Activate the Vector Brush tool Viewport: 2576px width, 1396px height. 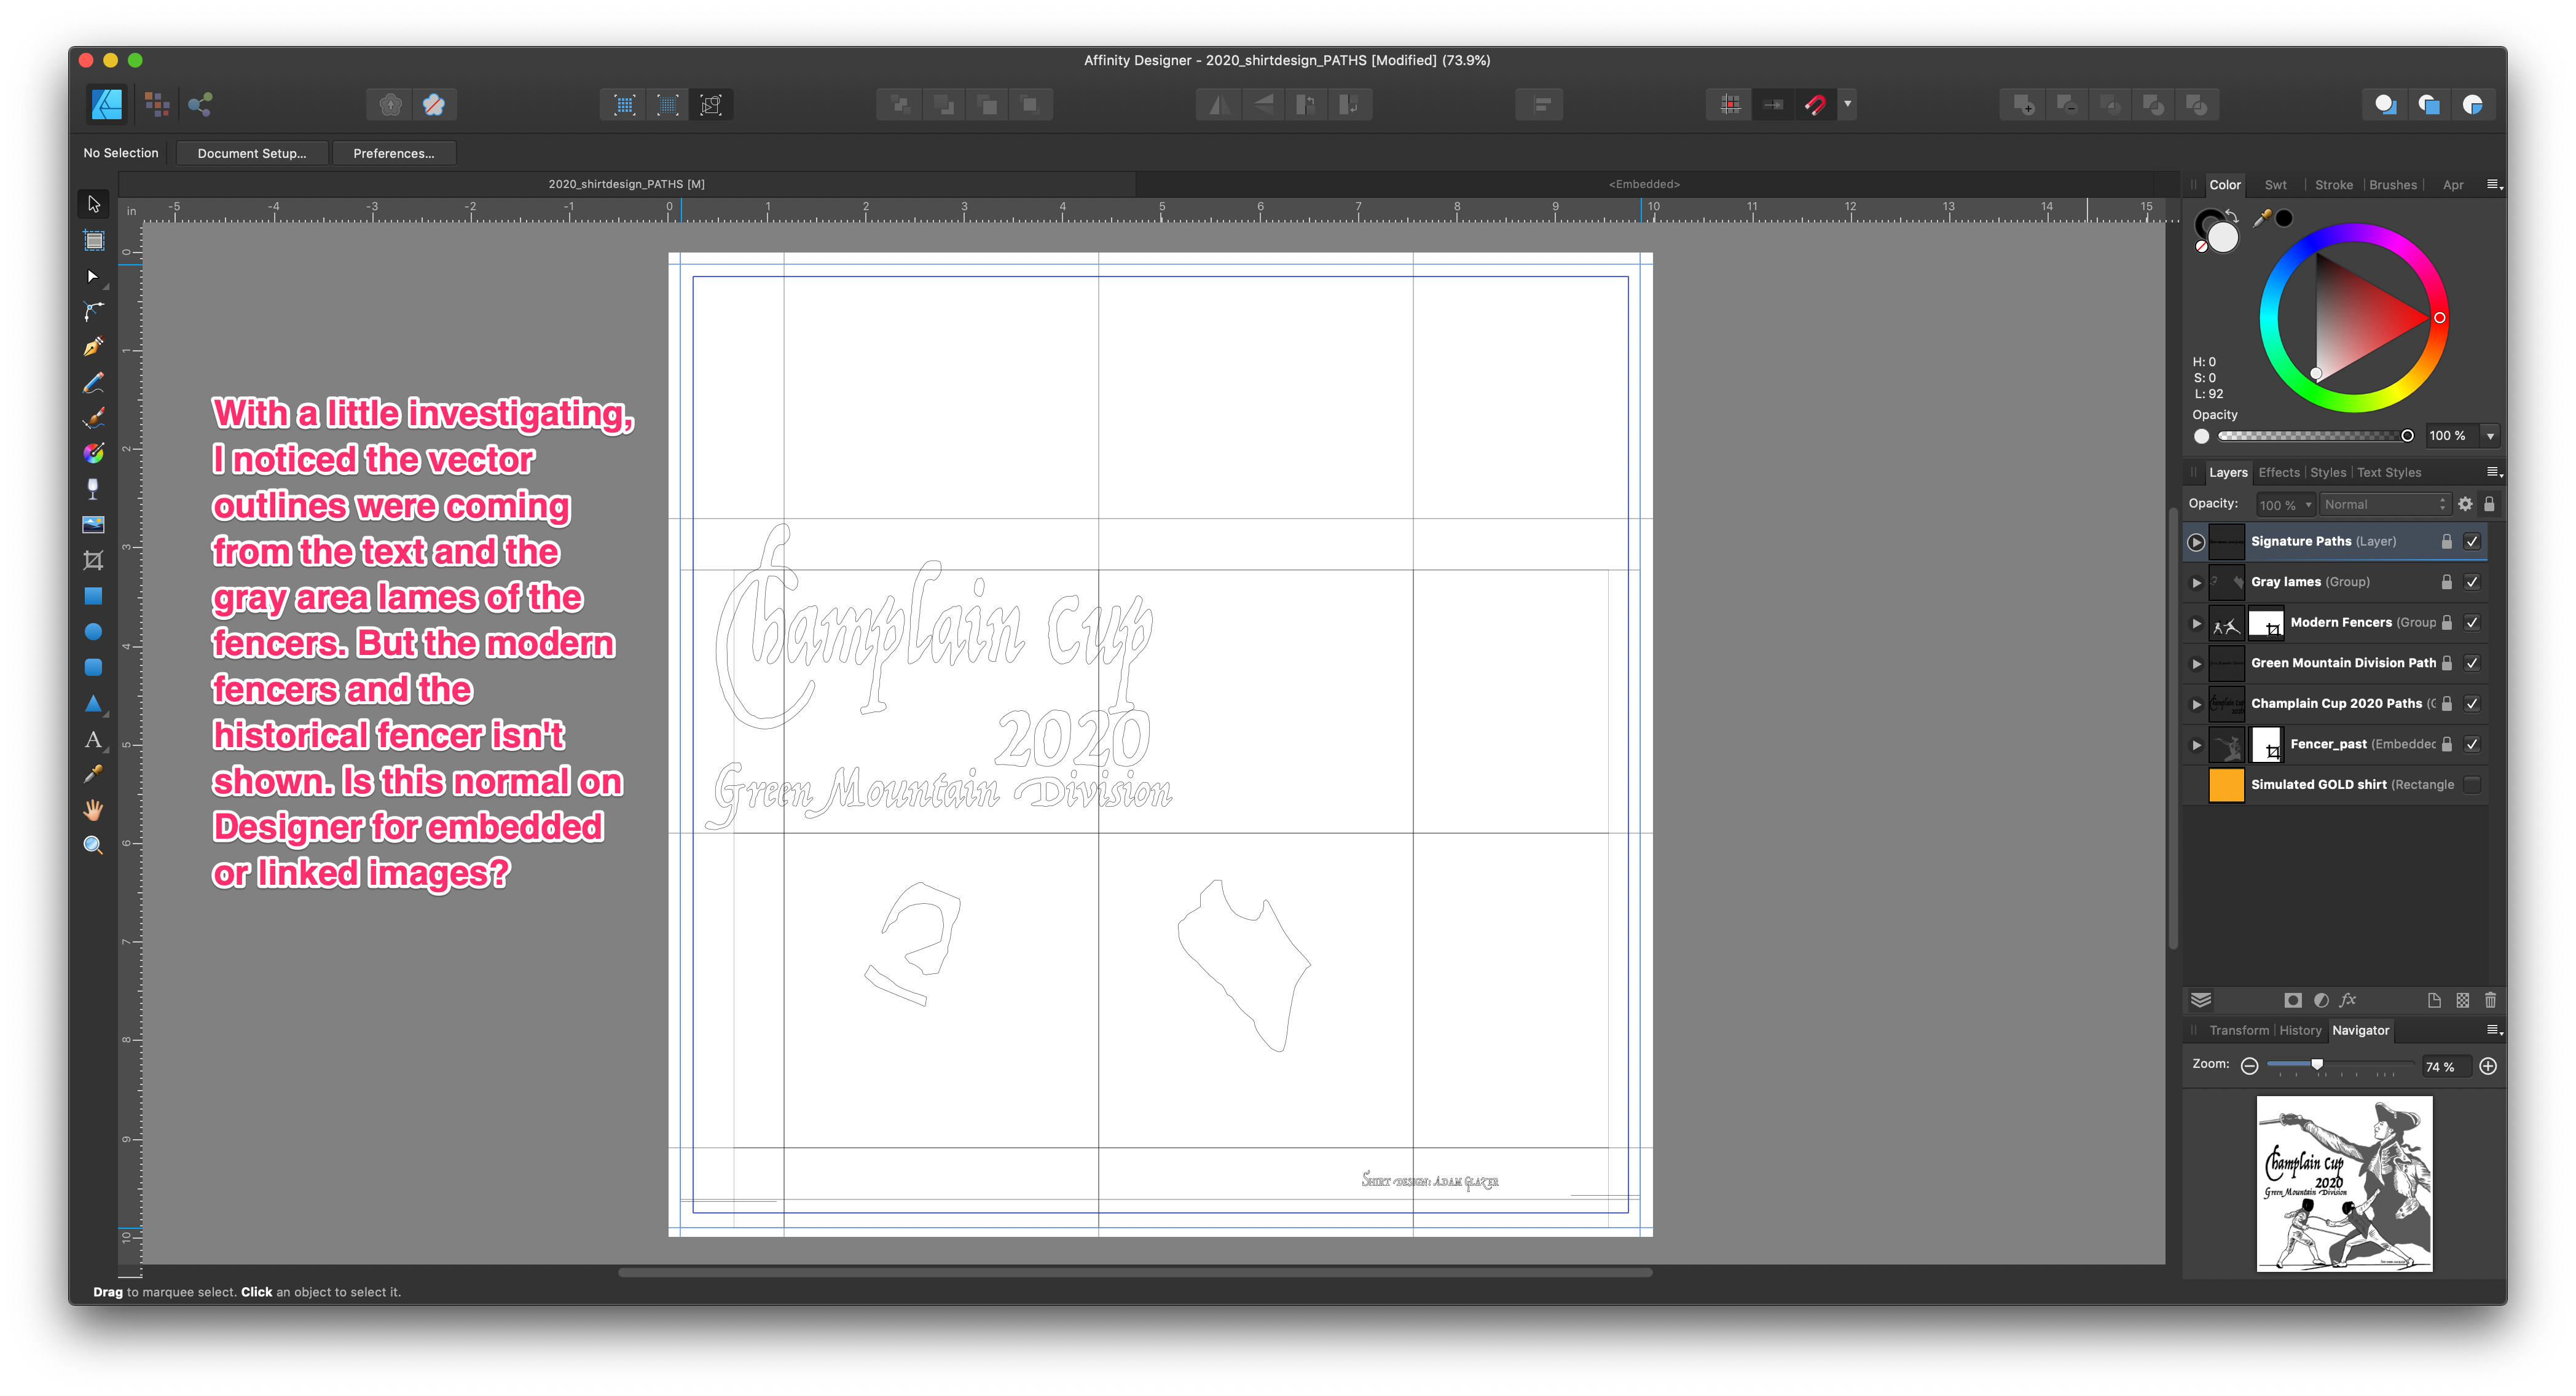(93, 418)
